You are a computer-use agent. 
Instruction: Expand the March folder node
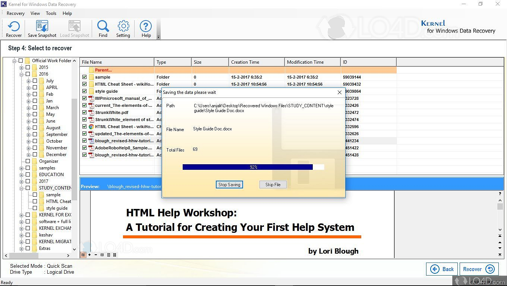(28, 108)
